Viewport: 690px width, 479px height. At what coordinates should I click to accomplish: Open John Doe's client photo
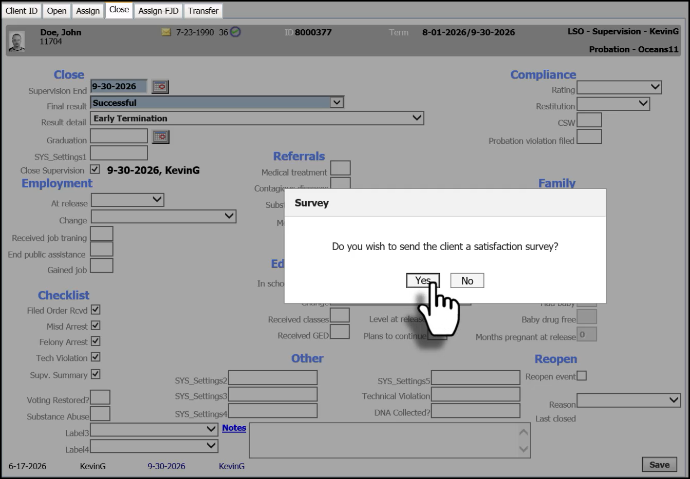(17, 42)
